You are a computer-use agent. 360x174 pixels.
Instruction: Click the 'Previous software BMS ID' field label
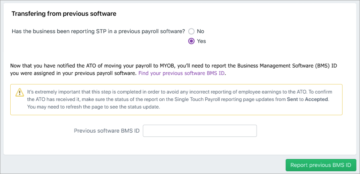click(x=107, y=131)
